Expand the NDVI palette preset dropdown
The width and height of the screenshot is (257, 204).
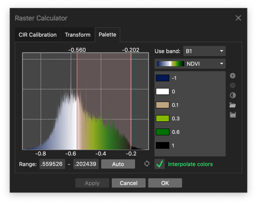click(190, 64)
